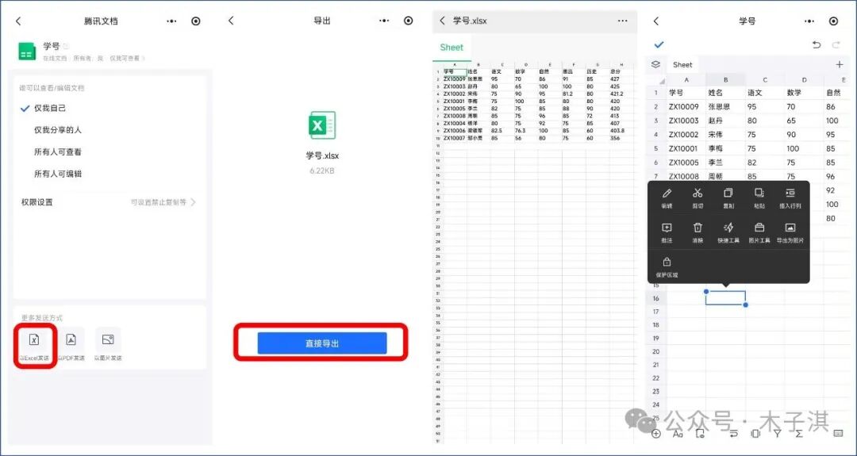Screen dimensions: 857x456
Task: Confirm edit with blue checkmark icon
Action: [x=659, y=44]
